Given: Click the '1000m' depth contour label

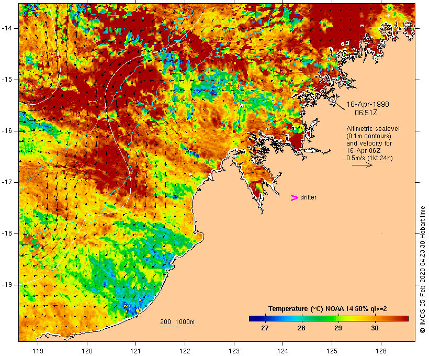Looking at the screenshot, I should [185, 322].
